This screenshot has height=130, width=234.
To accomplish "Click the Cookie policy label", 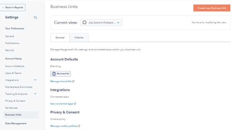I will coord(58,119).
